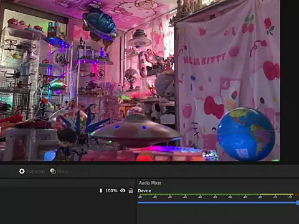Screen dimensions: 299x224
Task: Click the faint dock icon left of Audio Mixer
Action: [x=131, y=182]
